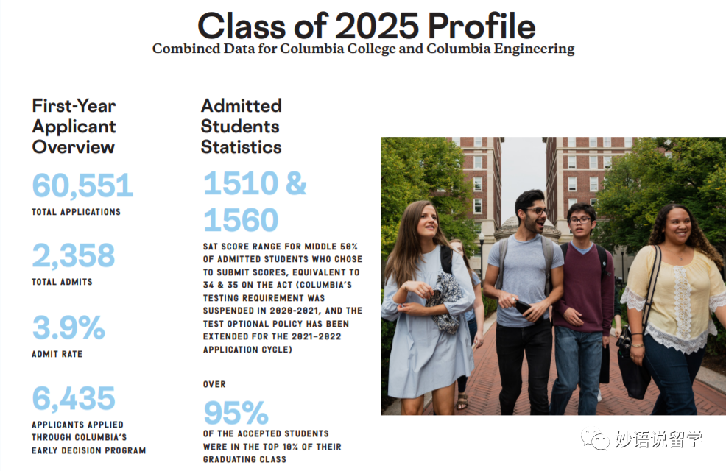The image size is (726, 471).
Task: Select the SAT score range description paragraph
Action: [x=283, y=298]
